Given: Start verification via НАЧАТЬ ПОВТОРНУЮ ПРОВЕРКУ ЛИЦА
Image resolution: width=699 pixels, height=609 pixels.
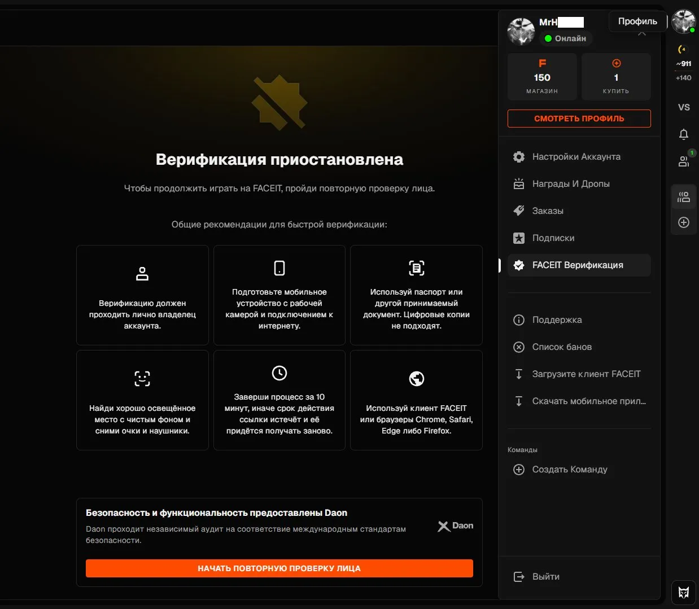Looking at the screenshot, I should tap(279, 568).
